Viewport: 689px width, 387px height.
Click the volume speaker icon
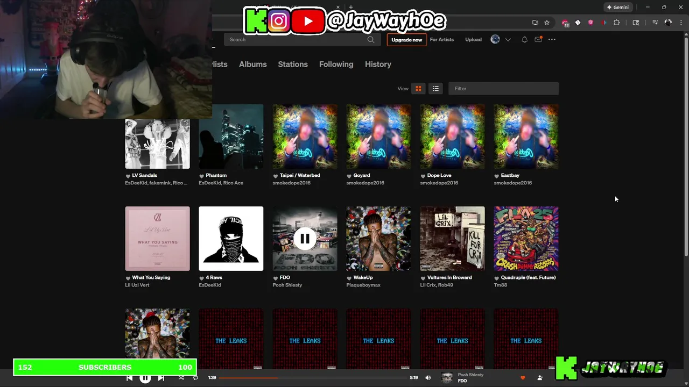click(428, 378)
